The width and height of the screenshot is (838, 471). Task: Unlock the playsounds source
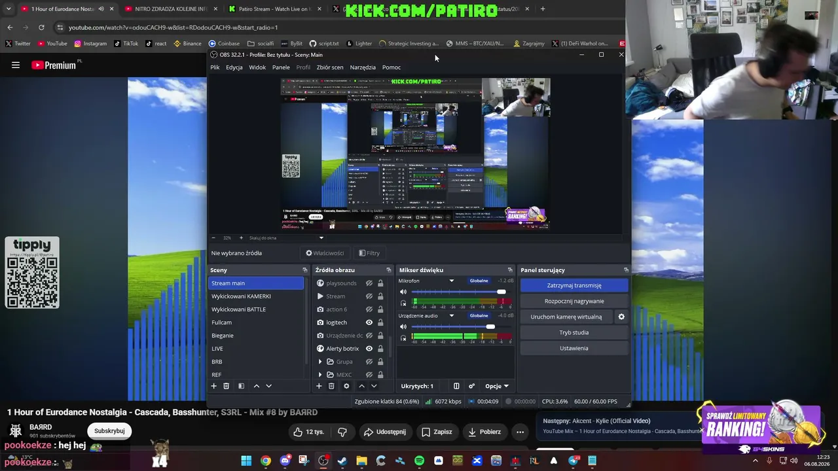(380, 283)
